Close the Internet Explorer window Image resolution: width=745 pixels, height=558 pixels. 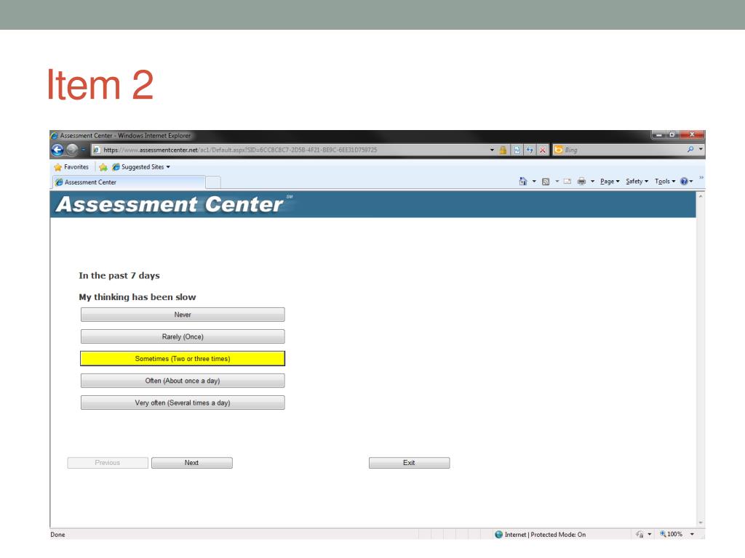coord(692,134)
